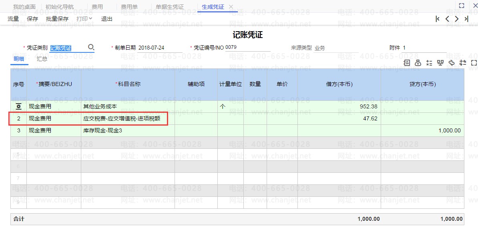The height and width of the screenshot is (228, 478).
Task: Select the 应交税费-应交增值税-进项税额 subject cell
Action: (128, 119)
